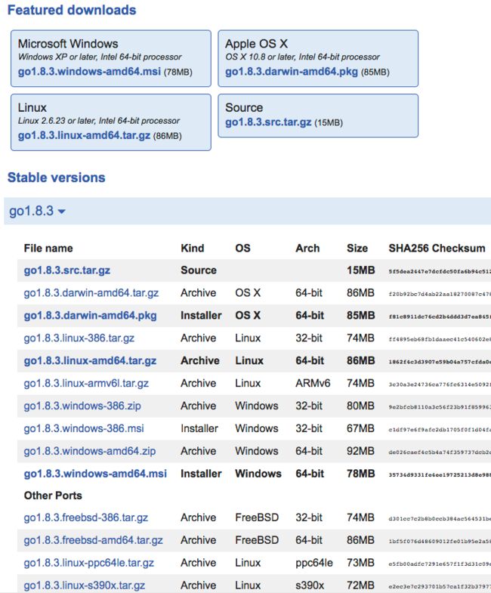Screen dimensions: 491x593
Task: Download go1.8.3.darwin-amd64.pkg from the Apple OS X box
Action: coord(292,72)
